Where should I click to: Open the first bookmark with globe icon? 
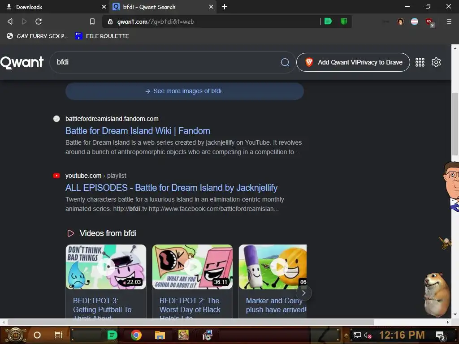[x=37, y=36]
